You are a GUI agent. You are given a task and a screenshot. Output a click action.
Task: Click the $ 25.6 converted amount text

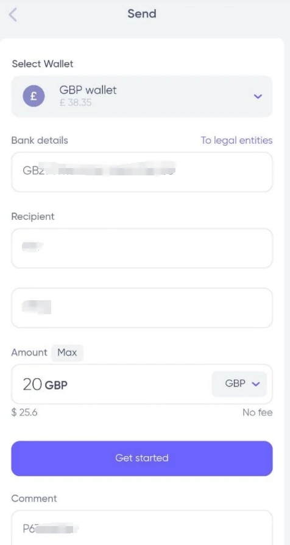tap(24, 413)
